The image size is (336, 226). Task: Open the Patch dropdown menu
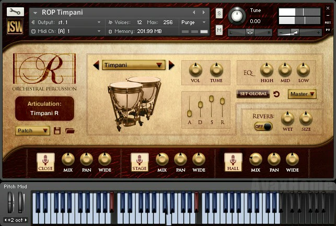(x=32, y=131)
